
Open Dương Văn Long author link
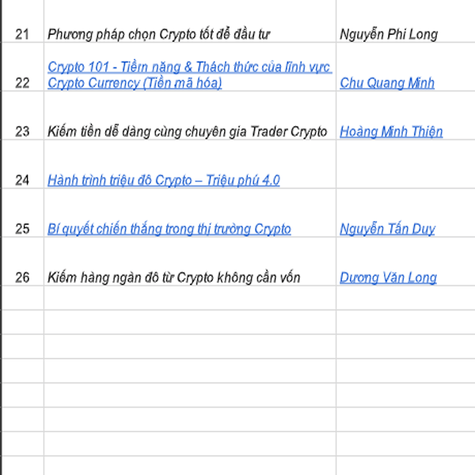[388, 278]
